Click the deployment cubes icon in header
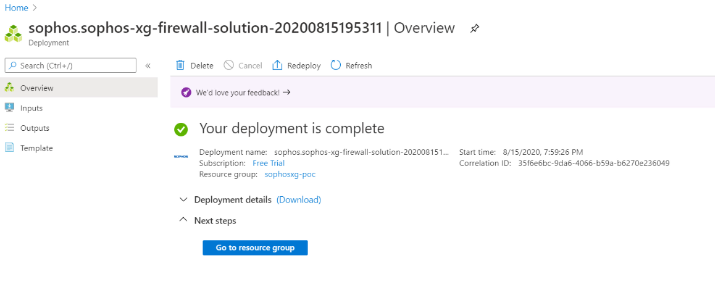This screenshot has height=295, width=715. 14,33
